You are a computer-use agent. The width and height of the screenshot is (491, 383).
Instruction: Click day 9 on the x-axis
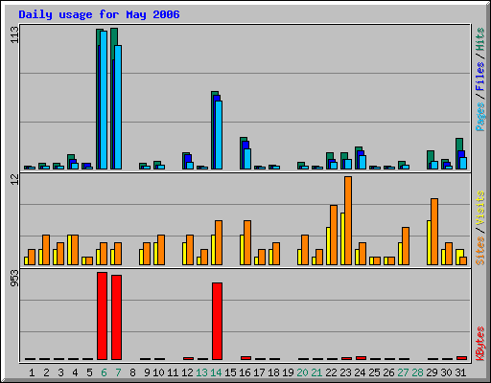click(147, 372)
